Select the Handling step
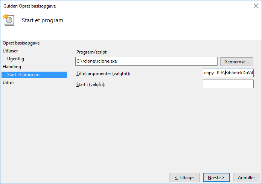The width and height of the screenshot is (262, 184). pos(12,67)
